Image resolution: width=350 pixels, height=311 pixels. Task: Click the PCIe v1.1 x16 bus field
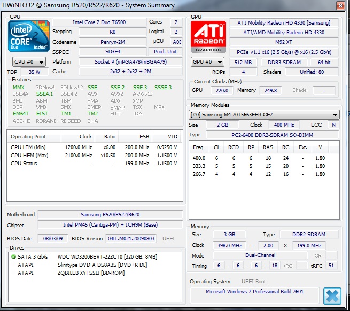pos(284,52)
